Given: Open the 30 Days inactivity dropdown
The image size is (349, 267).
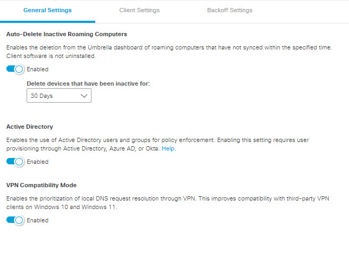Looking at the screenshot, I should tap(59, 96).
